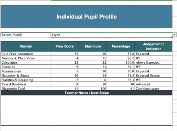Screen dimensions: 177x131
Task: Click the Diagnostic Total raw score 61
Action: 65,89
